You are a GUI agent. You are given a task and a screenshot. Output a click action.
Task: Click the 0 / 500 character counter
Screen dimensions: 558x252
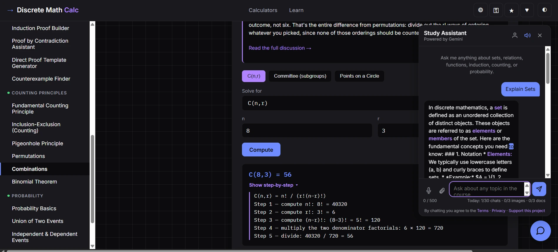(430, 201)
